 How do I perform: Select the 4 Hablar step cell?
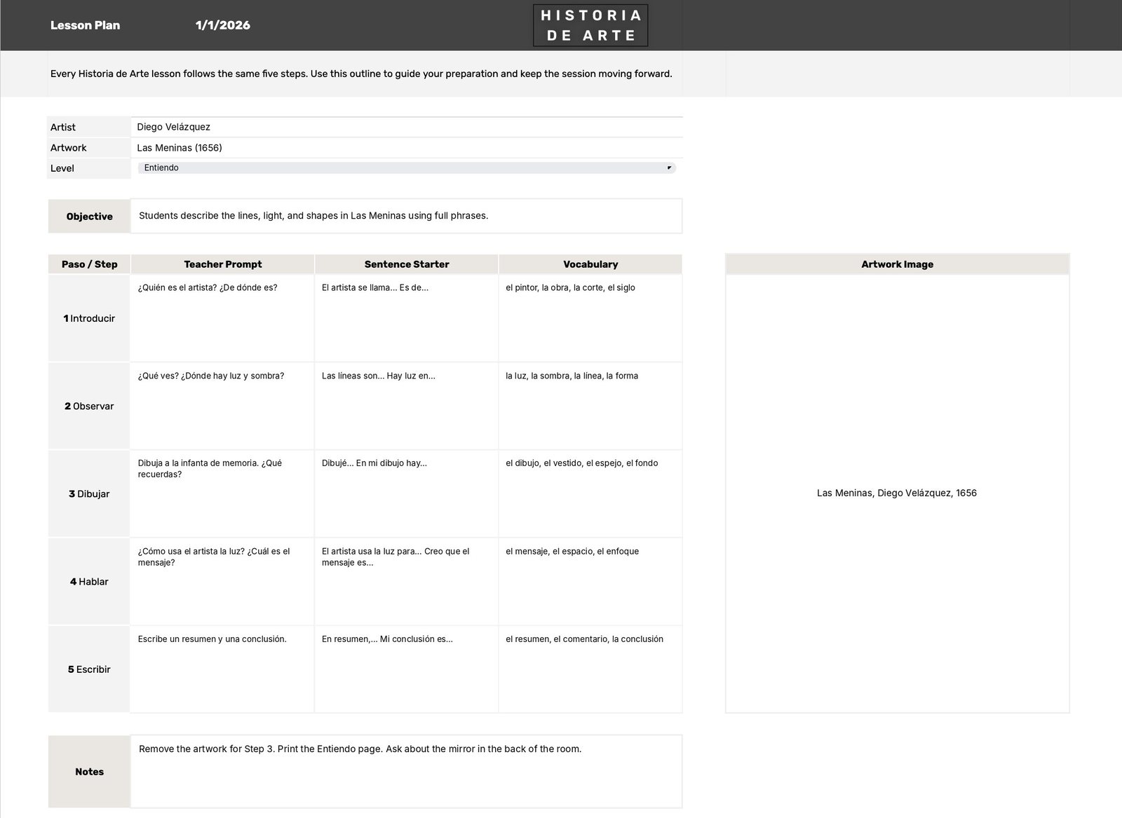tap(89, 581)
